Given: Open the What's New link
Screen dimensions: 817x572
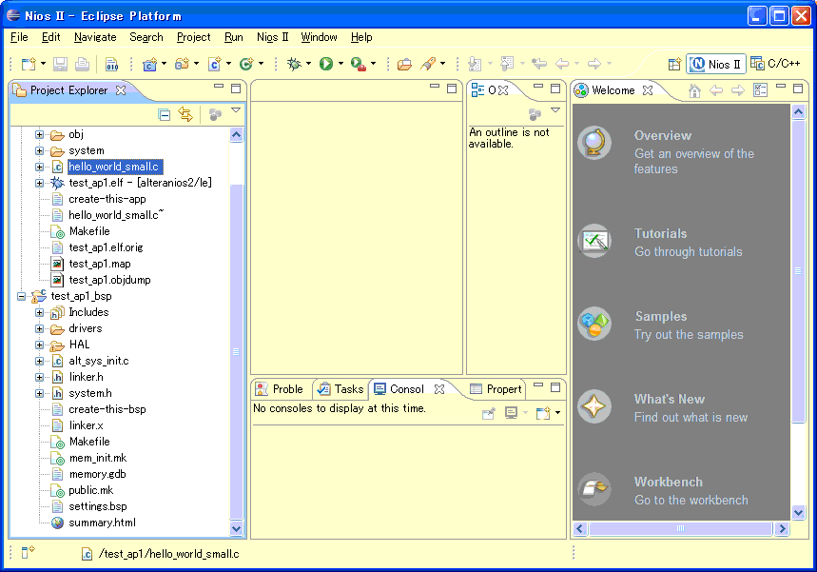Looking at the screenshot, I should [669, 400].
